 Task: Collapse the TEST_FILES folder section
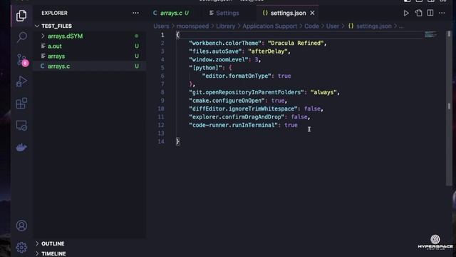56,26
